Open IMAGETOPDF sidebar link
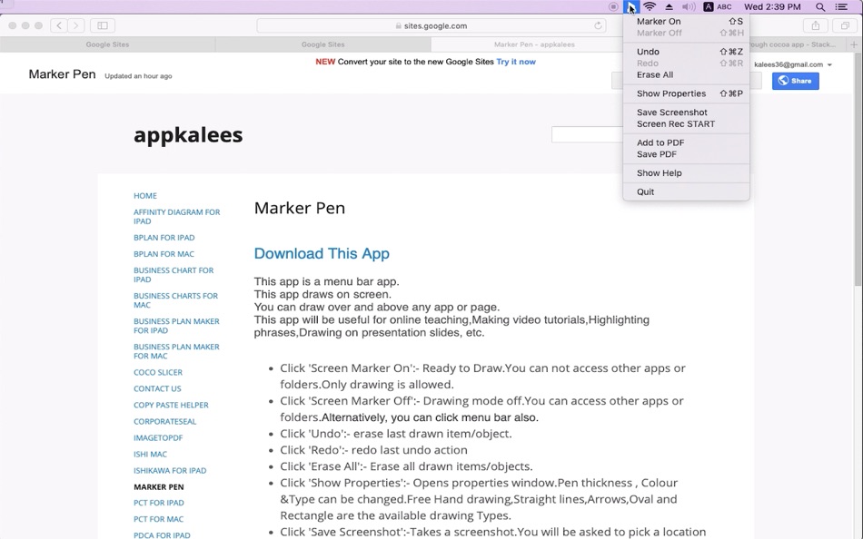 (x=158, y=438)
